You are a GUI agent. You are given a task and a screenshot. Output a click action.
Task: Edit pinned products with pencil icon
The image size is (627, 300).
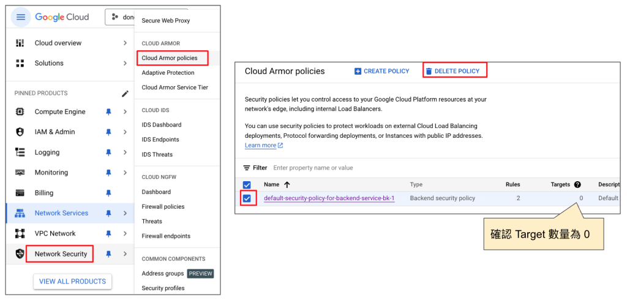pos(125,94)
